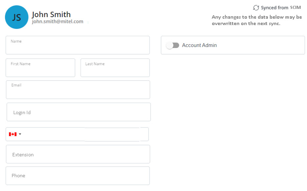Click the SCIM sync arrows icon
Image resolution: width=307 pixels, height=191 pixels.
tap(256, 8)
